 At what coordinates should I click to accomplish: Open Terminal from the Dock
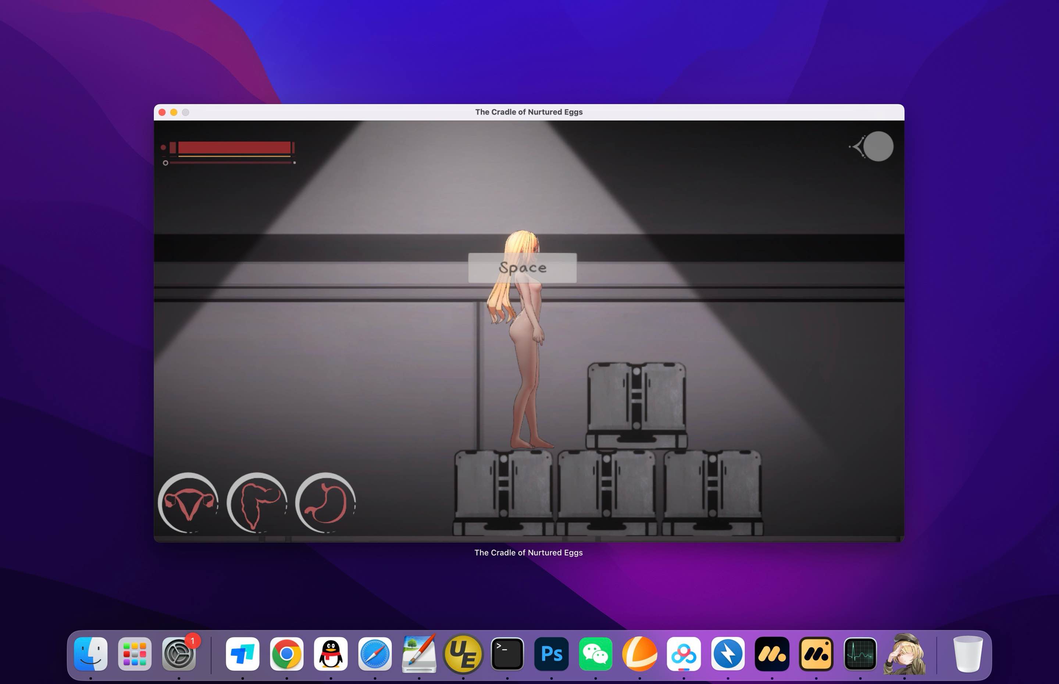(x=507, y=654)
